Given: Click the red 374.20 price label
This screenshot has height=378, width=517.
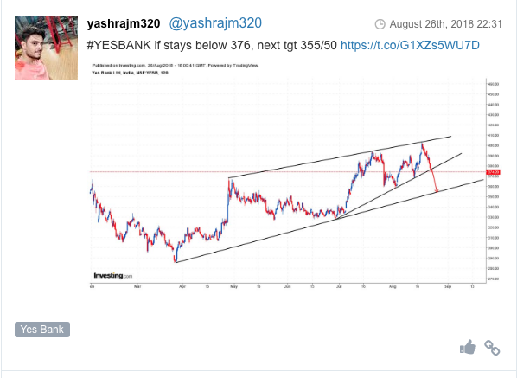Looking at the screenshot, I should pyautogui.click(x=494, y=172).
